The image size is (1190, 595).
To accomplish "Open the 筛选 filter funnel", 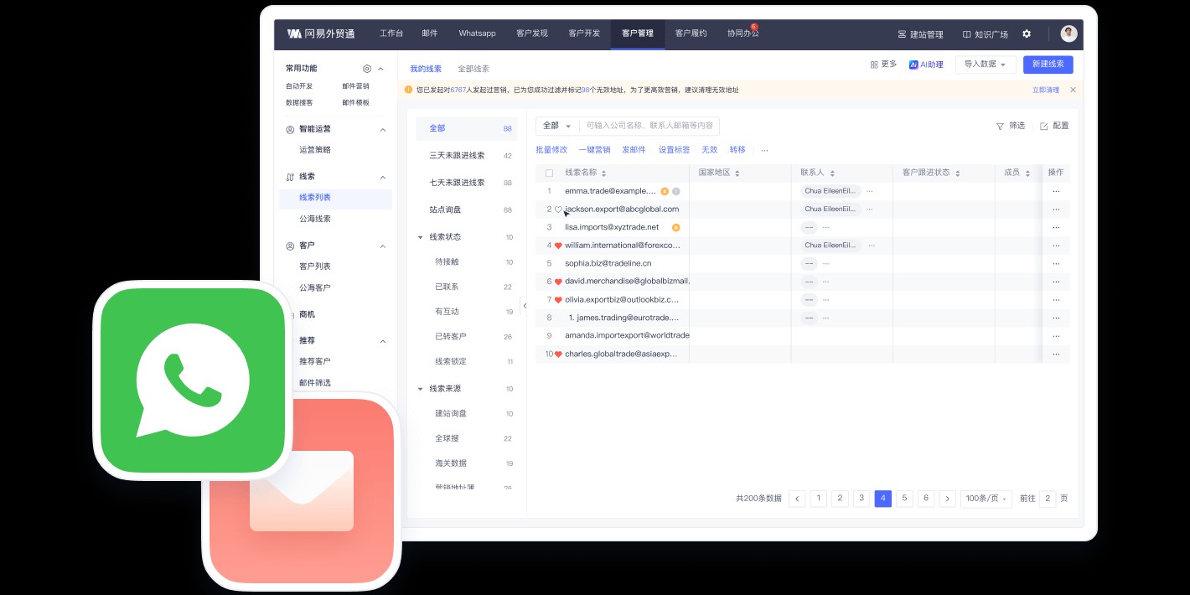I will (1010, 126).
